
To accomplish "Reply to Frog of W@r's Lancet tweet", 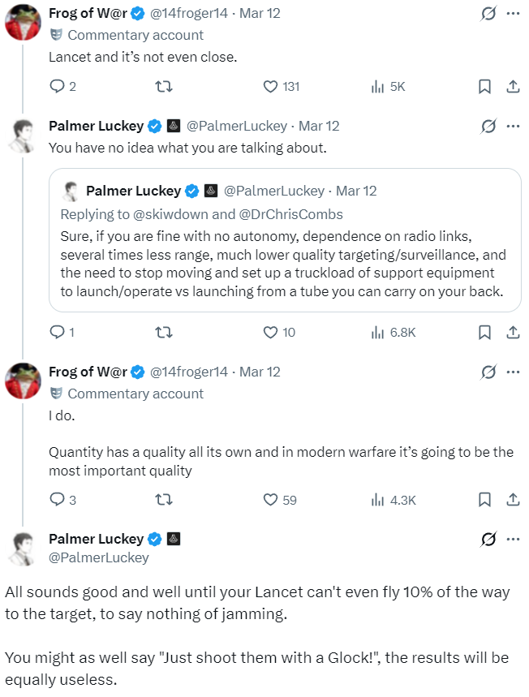I will pyautogui.click(x=57, y=87).
